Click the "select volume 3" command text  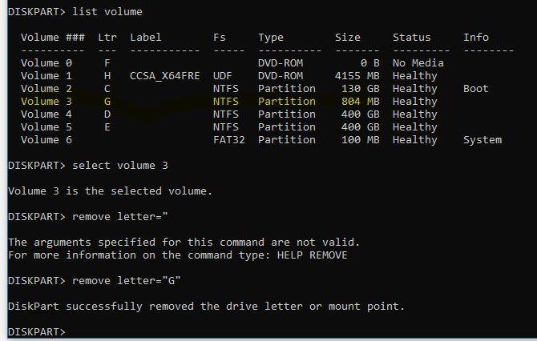[119, 165]
